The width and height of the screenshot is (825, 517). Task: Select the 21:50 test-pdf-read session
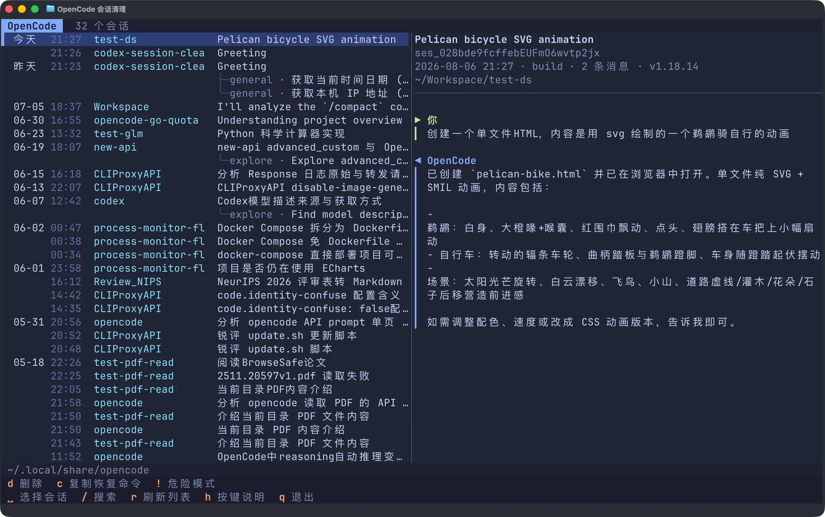[206, 416]
